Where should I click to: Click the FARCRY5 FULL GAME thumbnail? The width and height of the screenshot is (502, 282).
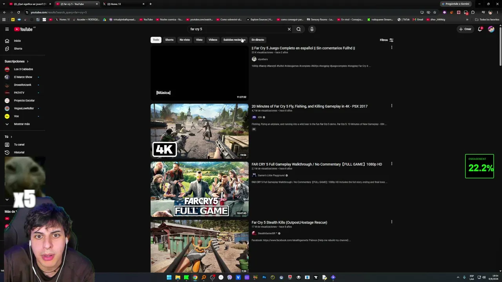pyautogui.click(x=200, y=189)
